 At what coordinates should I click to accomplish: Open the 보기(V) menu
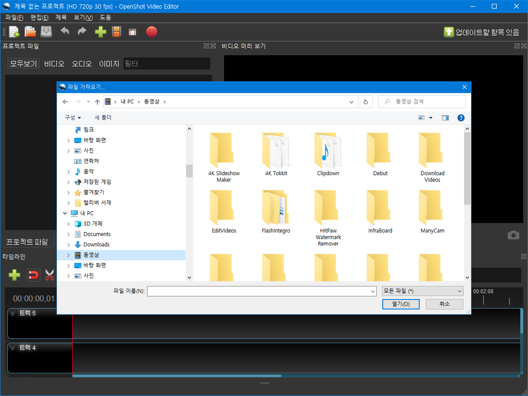83,17
